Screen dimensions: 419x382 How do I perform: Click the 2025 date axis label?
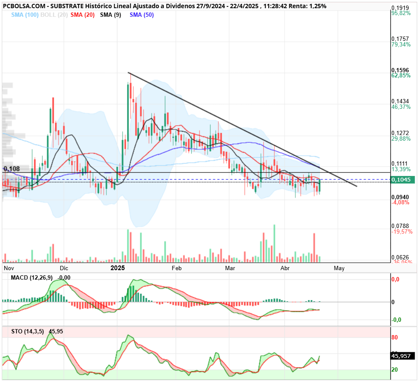(118, 268)
